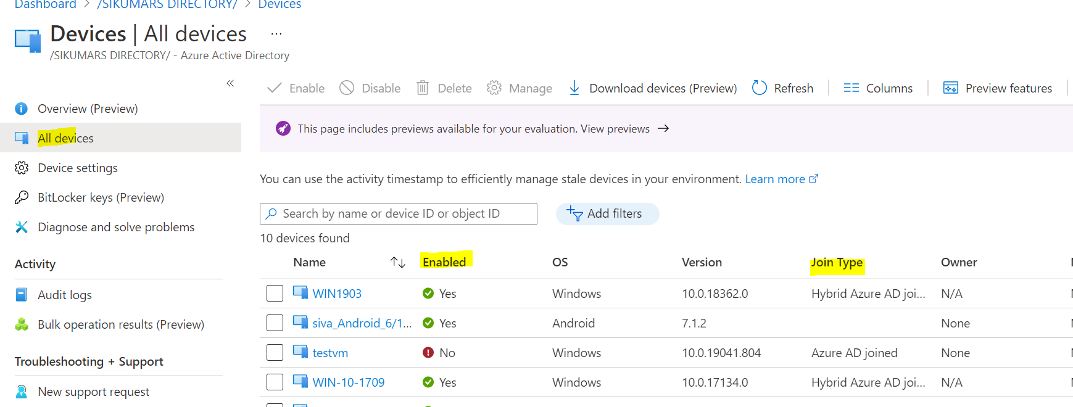Click the arrow next to View previews

pos(663,128)
